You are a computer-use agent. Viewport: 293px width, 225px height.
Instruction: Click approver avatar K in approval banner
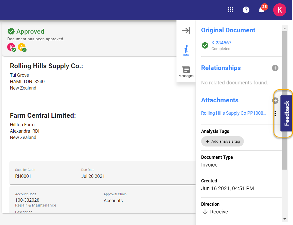pyautogui.click(x=11, y=47)
